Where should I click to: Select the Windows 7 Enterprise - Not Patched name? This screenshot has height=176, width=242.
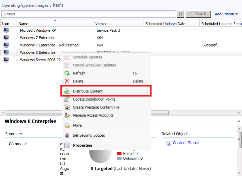[49, 45]
